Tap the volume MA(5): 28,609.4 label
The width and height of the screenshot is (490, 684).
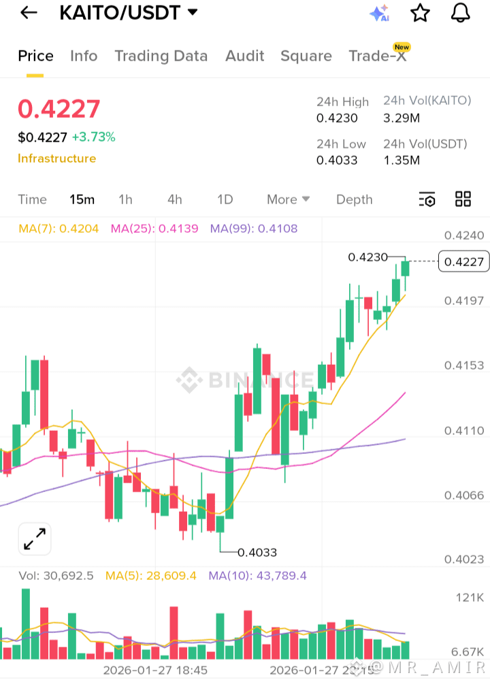(x=151, y=576)
